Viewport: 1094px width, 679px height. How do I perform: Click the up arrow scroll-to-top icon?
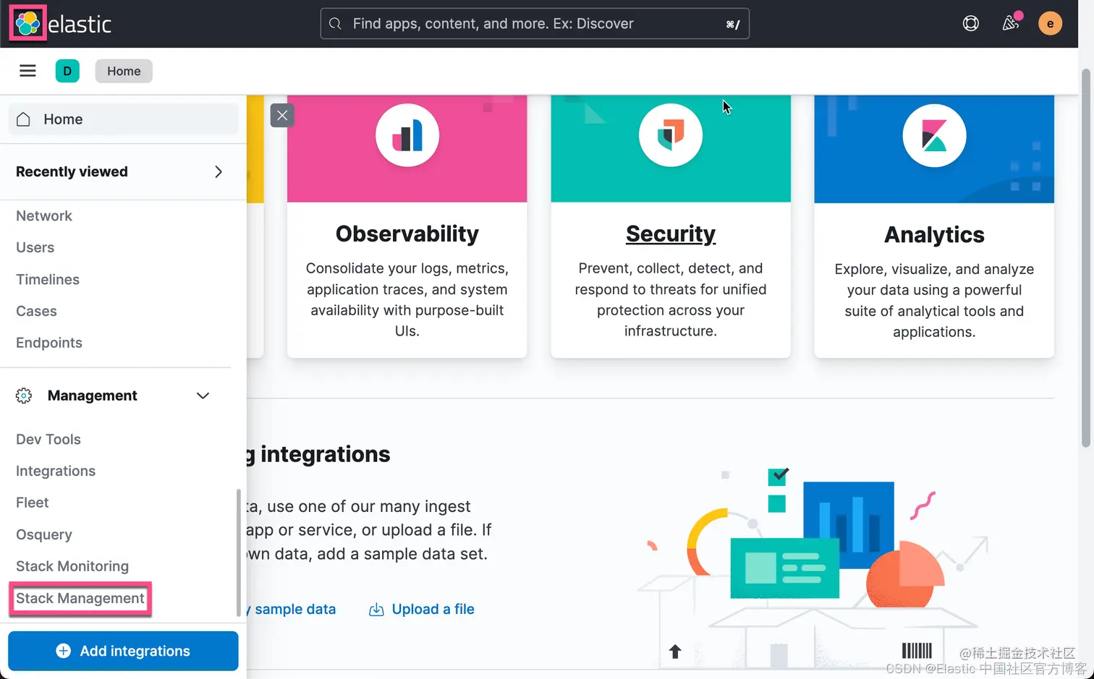click(x=675, y=652)
